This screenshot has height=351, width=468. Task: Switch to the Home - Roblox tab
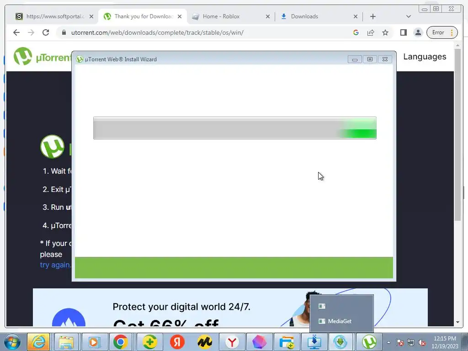231,16
